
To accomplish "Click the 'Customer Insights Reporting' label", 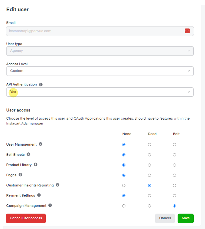I will [30, 185].
